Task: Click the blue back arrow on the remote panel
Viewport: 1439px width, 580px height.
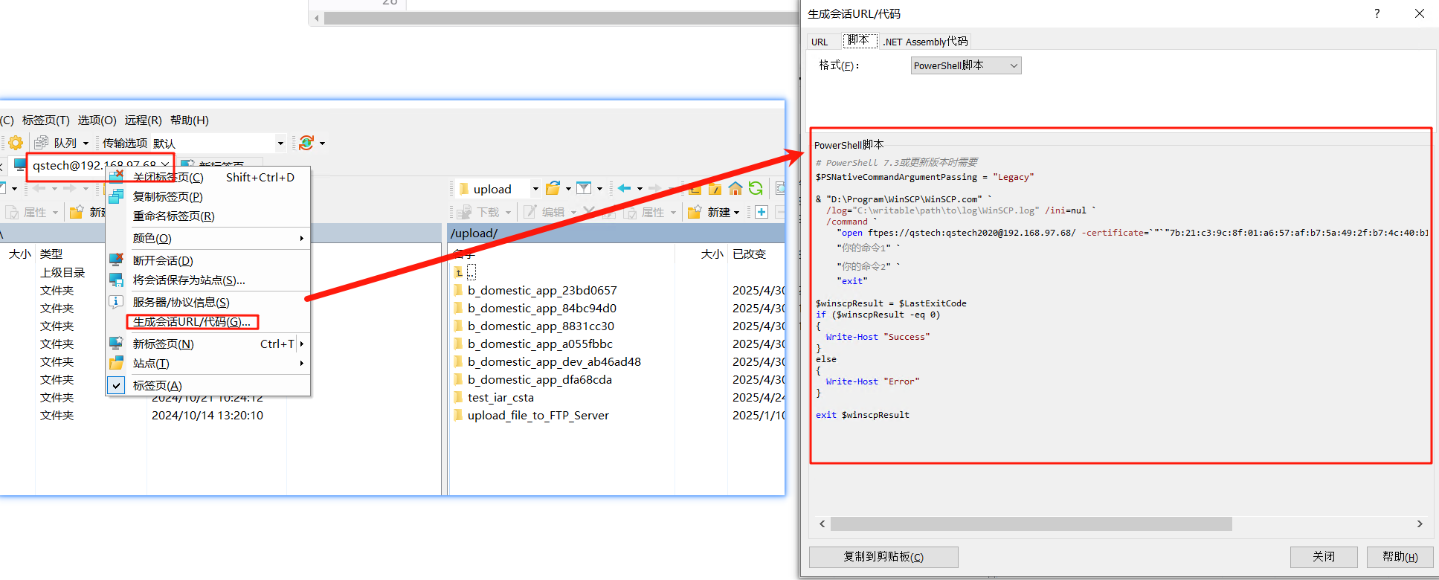Action: click(x=625, y=189)
